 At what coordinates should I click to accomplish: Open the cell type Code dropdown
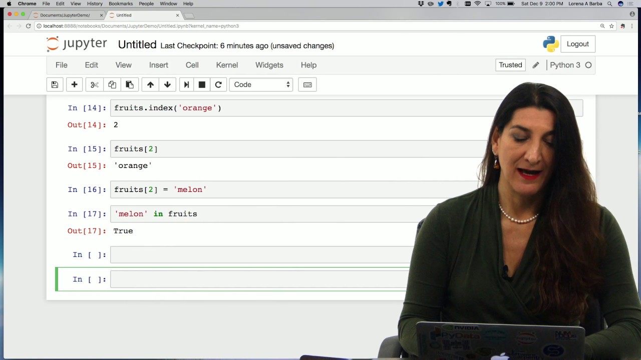coord(260,84)
